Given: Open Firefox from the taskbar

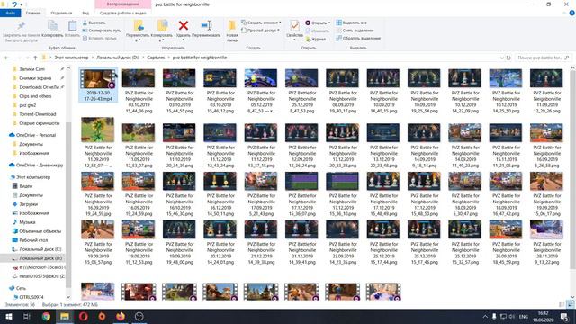Looking at the screenshot, I should coord(121,317).
